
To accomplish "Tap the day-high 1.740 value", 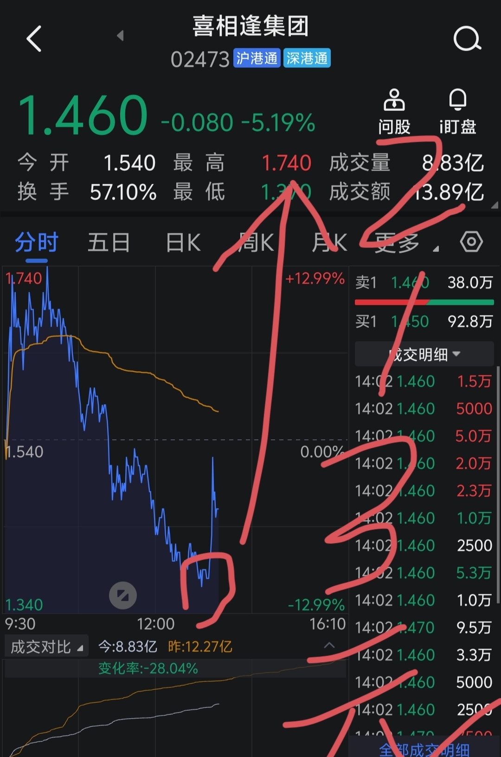I will [x=286, y=163].
